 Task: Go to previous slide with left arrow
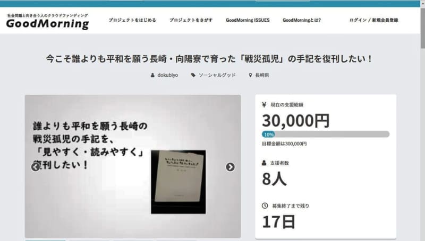point(36,167)
